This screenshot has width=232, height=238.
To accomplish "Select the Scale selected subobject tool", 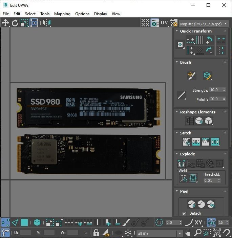I will (x=24, y=23).
